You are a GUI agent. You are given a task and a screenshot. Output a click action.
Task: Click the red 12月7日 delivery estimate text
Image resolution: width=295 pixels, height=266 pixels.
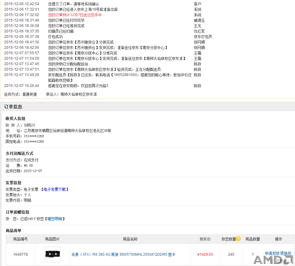tap(75, 15)
